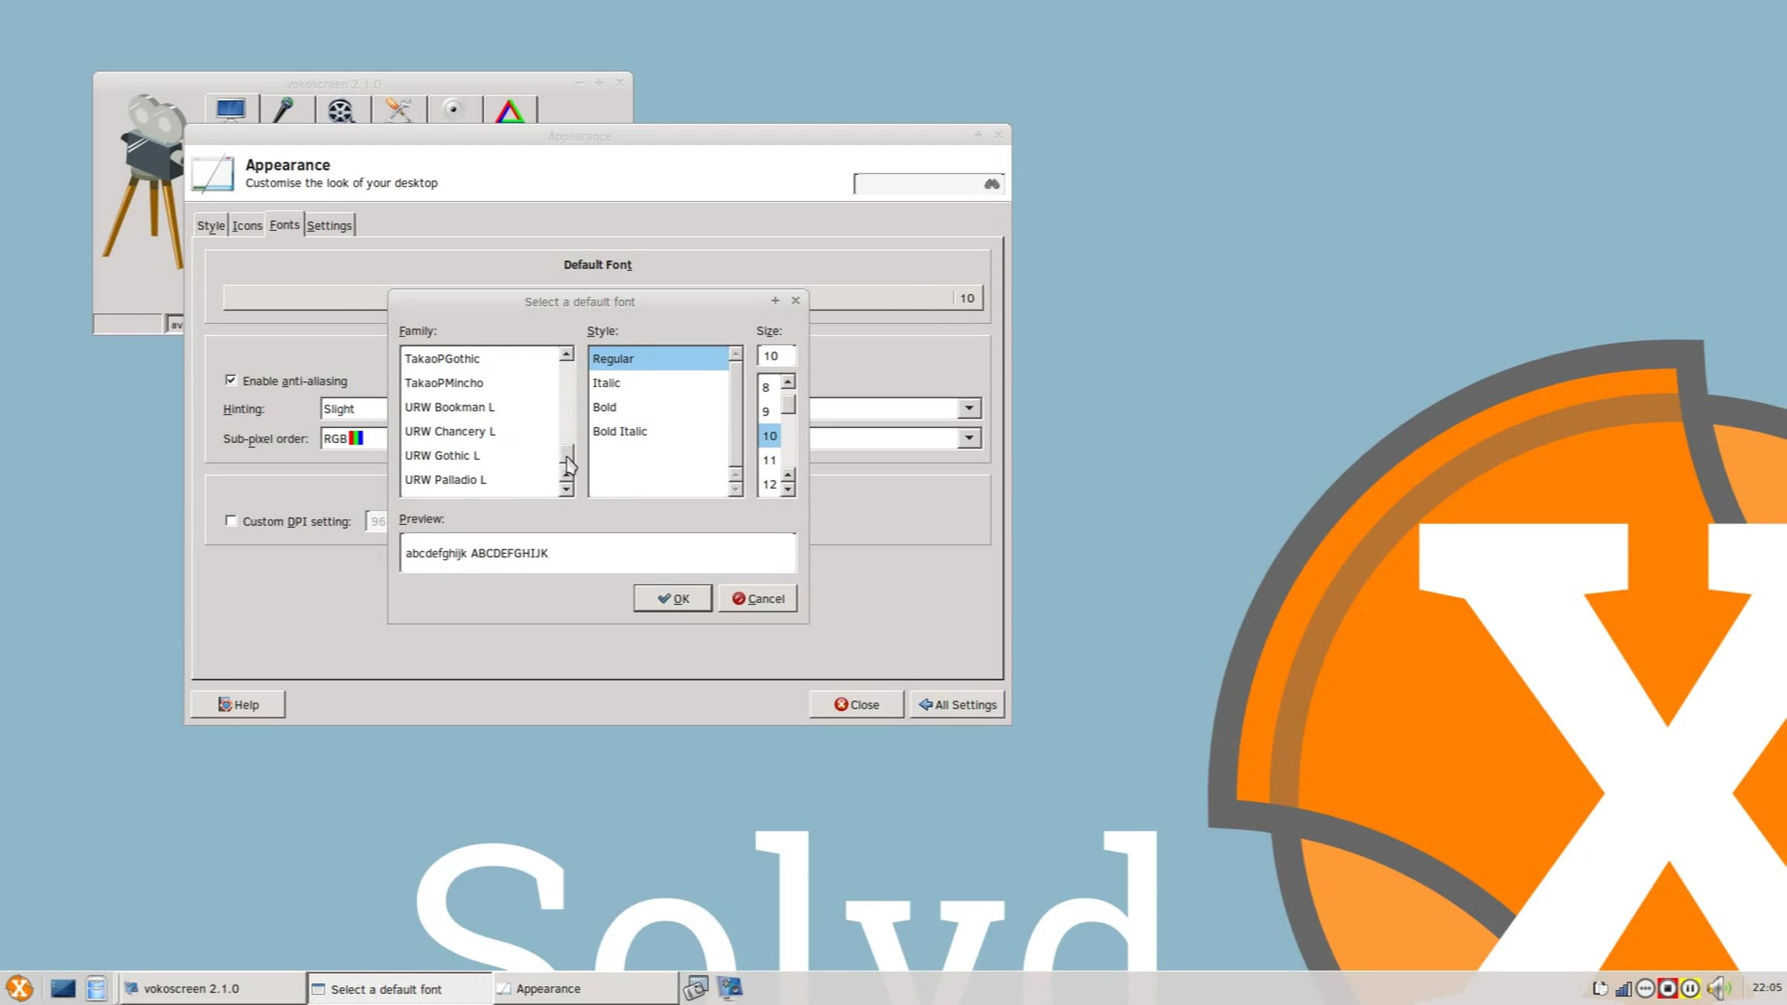Click the Family list scroll-up arrow

tap(567, 354)
